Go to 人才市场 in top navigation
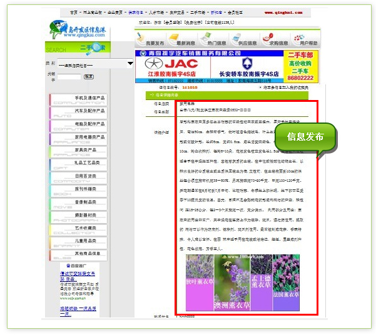This screenshot has width=376, height=335. coord(156,12)
